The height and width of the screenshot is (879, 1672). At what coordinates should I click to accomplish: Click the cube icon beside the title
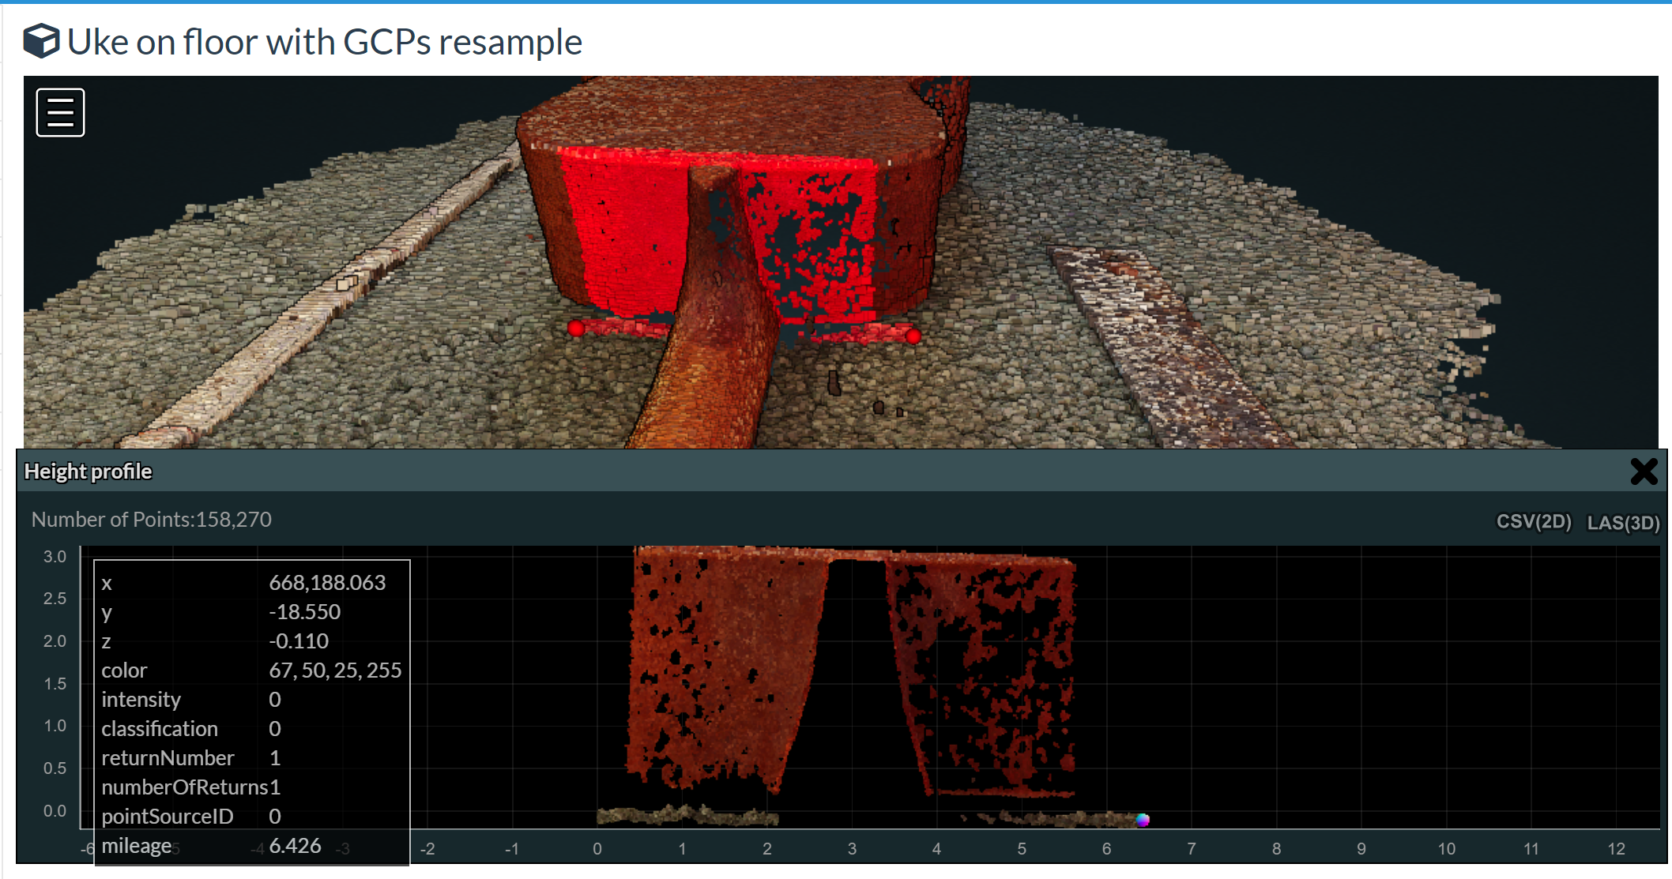41,41
